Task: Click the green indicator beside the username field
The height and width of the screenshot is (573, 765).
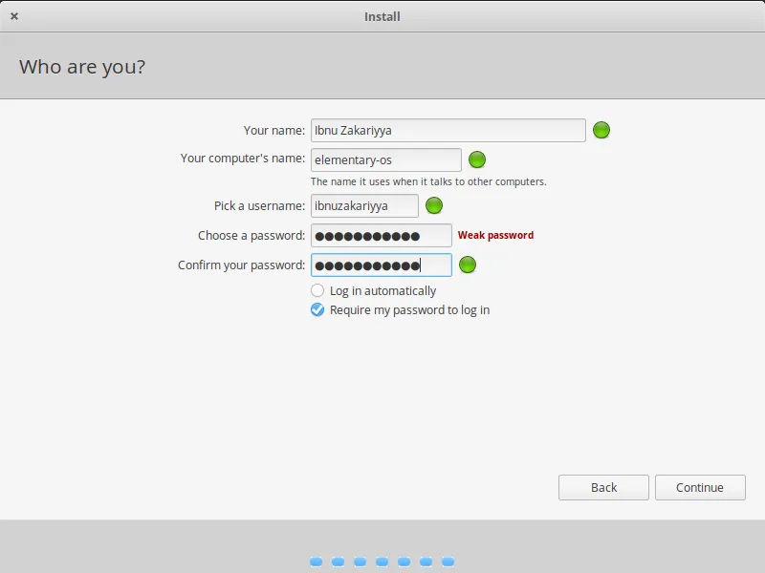Action: pyautogui.click(x=434, y=205)
